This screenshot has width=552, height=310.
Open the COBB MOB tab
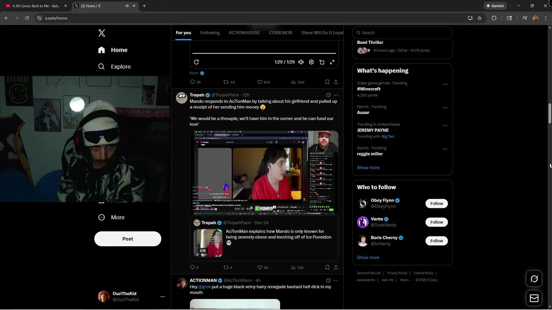[281, 33]
